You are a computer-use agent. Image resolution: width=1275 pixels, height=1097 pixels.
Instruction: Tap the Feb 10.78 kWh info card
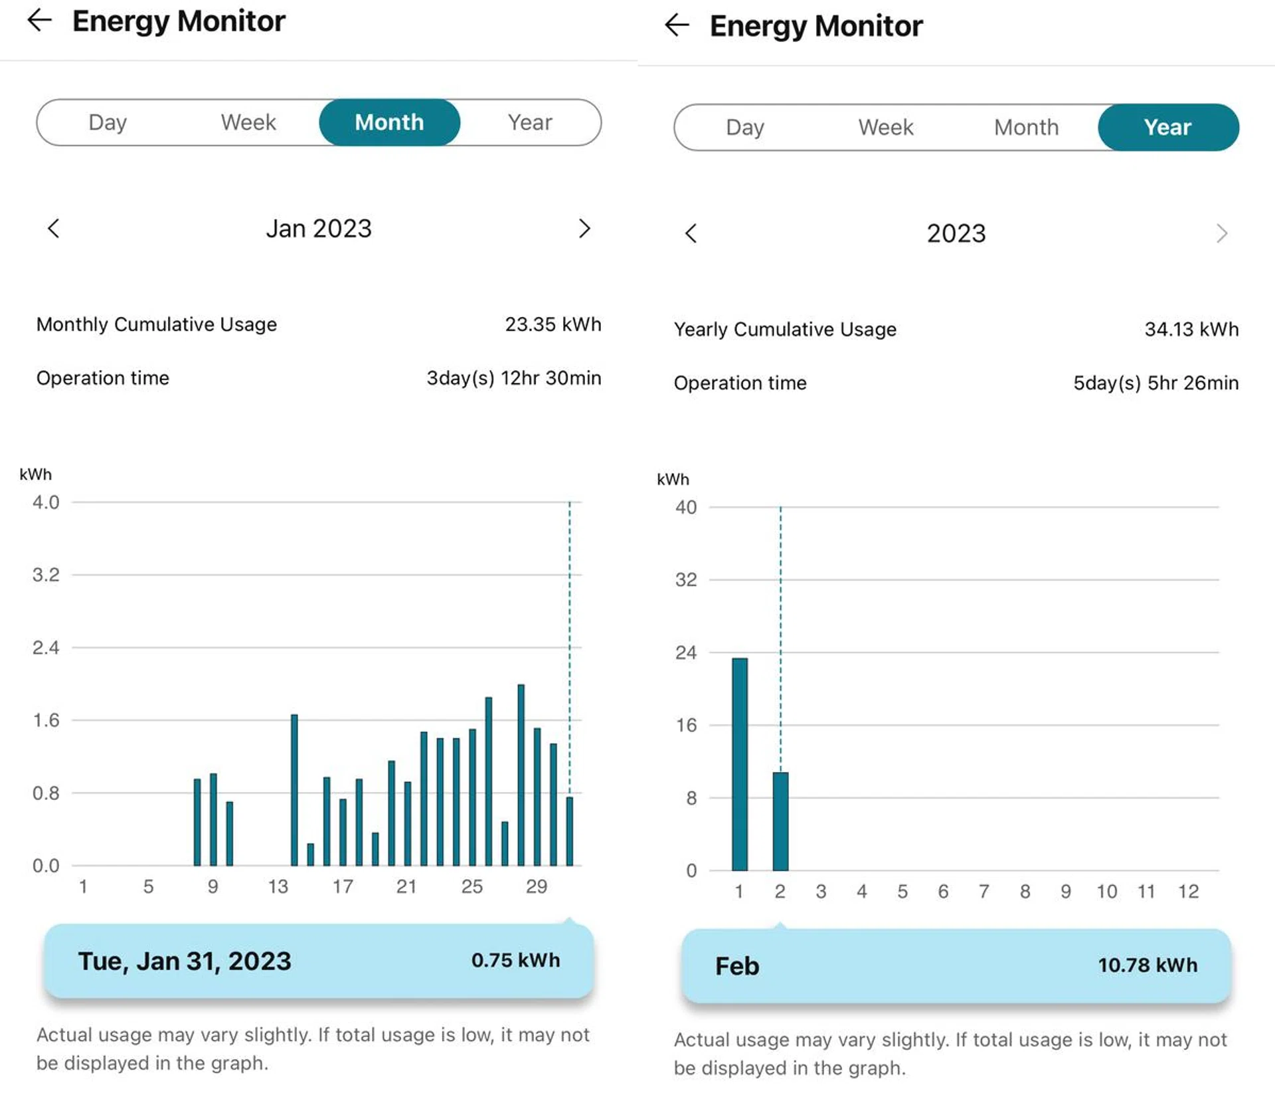pos(956,965)
